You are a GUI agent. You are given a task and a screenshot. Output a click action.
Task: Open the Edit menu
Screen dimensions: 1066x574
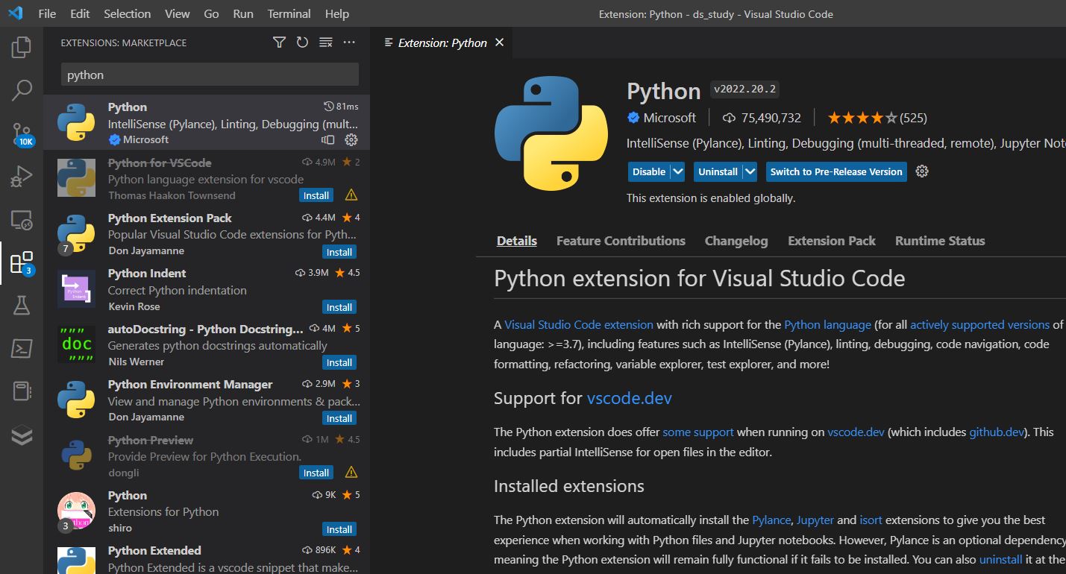(80, 13)
